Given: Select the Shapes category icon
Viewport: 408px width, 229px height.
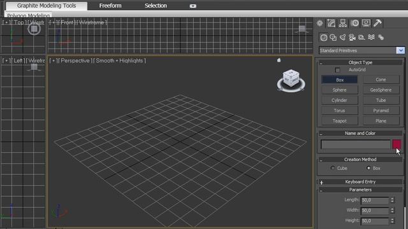Looking at the screenshot, I should 333,38.
